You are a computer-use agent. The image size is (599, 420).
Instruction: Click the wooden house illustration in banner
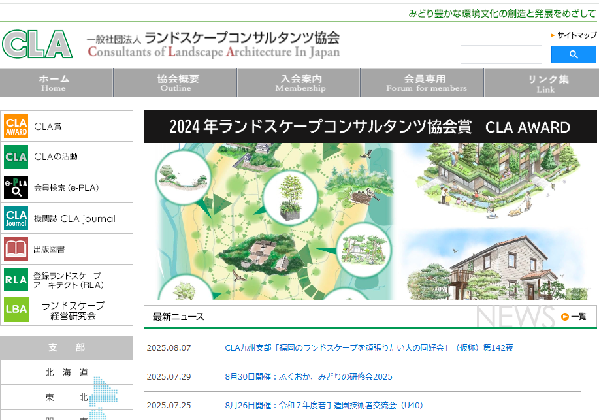pyautogui.click(x=496, y=268)
